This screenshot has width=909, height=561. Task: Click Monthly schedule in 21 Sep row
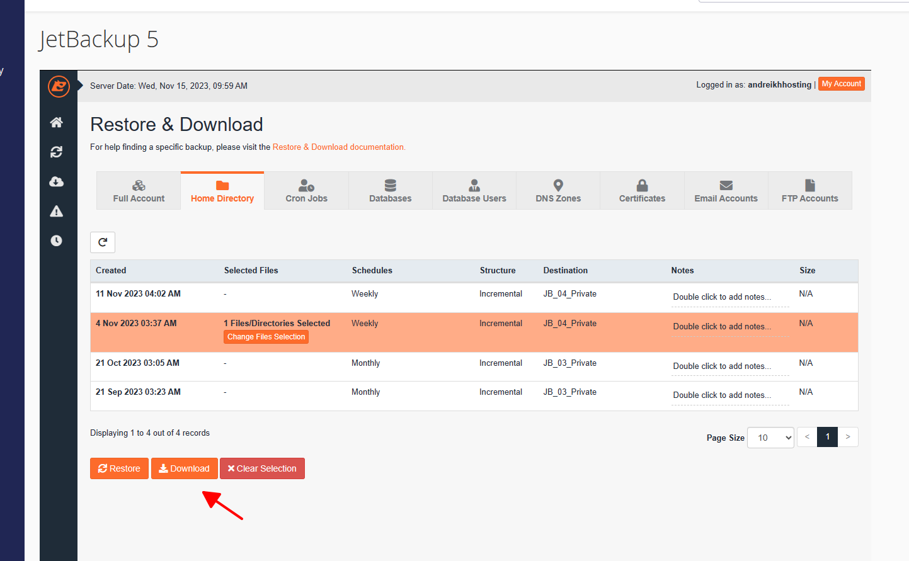tap(365, 392)
